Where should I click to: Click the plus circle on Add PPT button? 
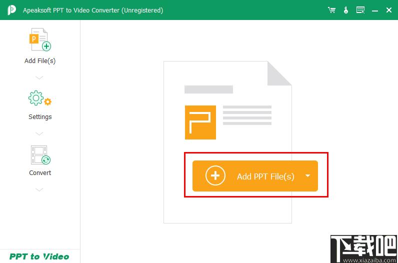point(215,175)
